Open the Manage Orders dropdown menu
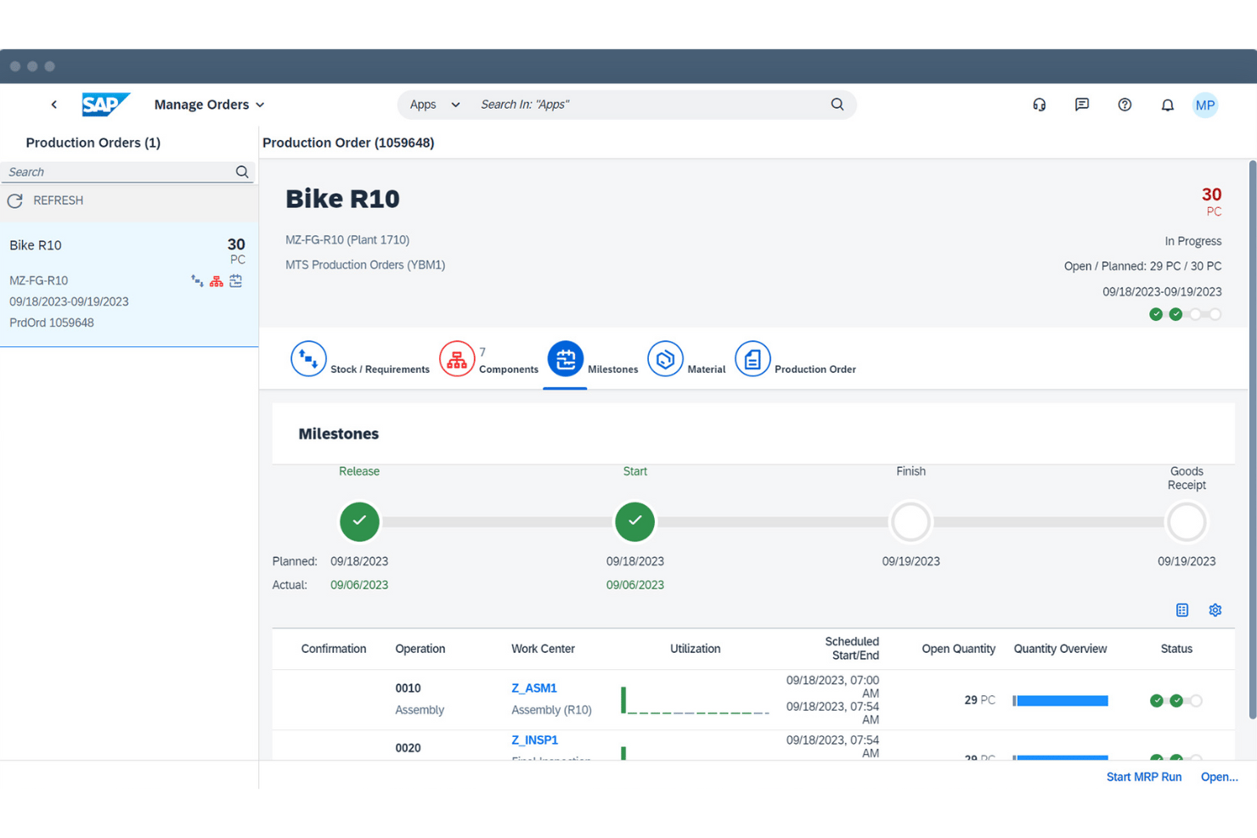The image size is (1257, 838). click(209, 104)
